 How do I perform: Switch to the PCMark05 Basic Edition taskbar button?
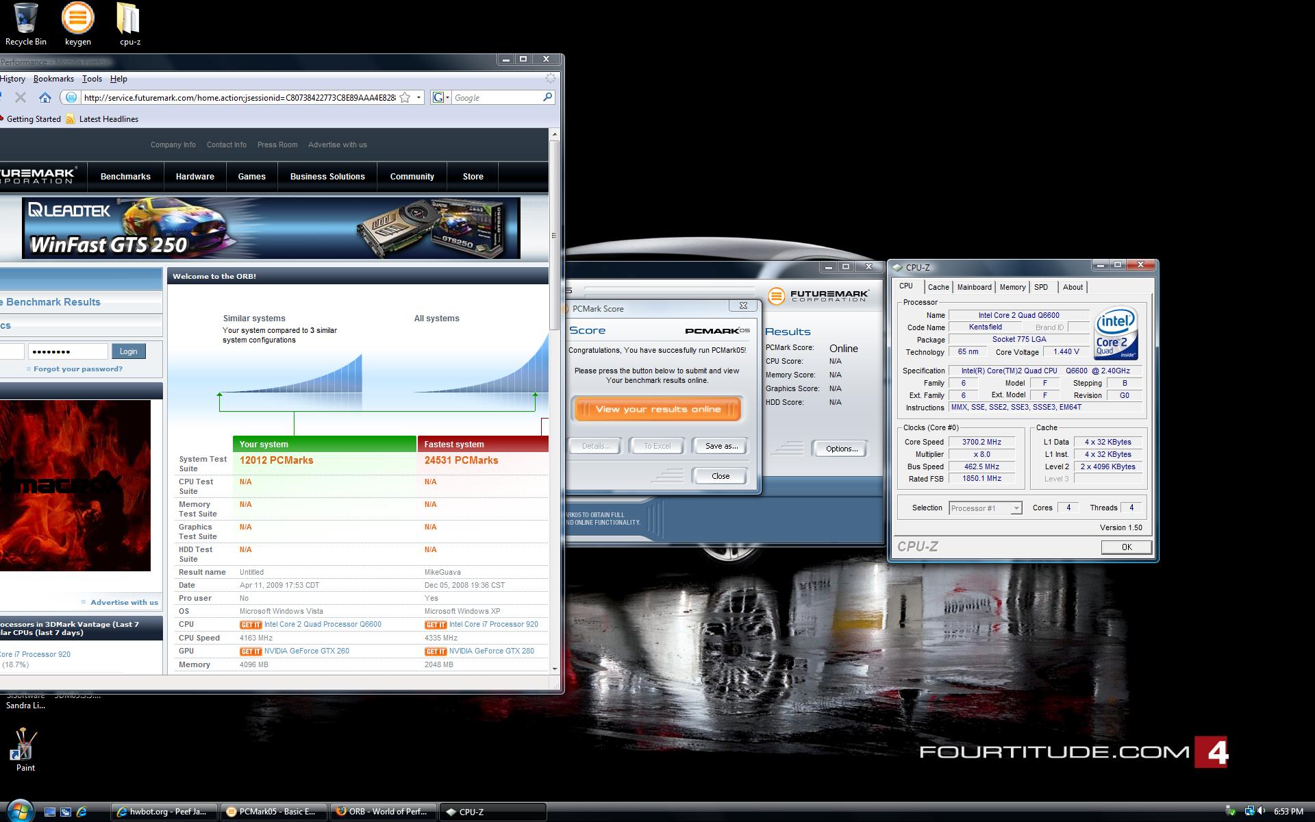coord(273,812)
